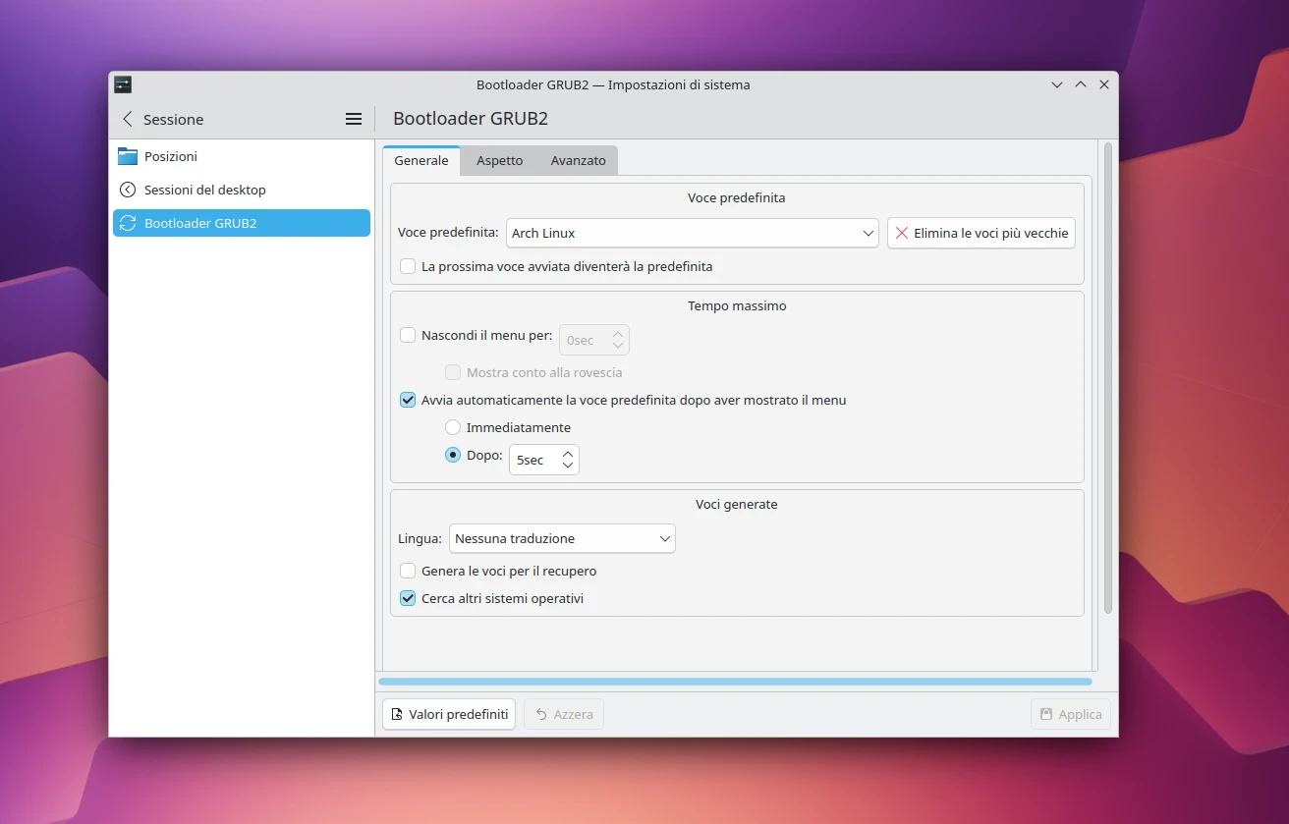Disable Cerca altri sistemi operativi
1289x824 pixels.
click(407, 597)
